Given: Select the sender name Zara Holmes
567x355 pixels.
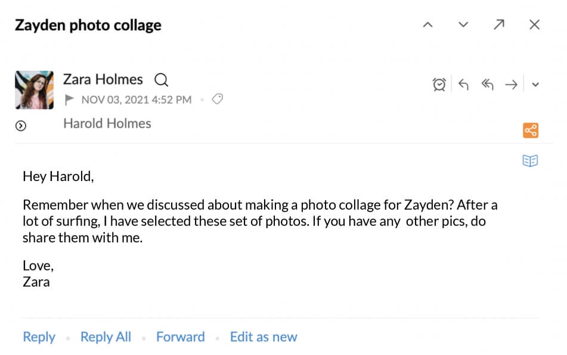Looking at the screenshot, I should pos(103,79).
